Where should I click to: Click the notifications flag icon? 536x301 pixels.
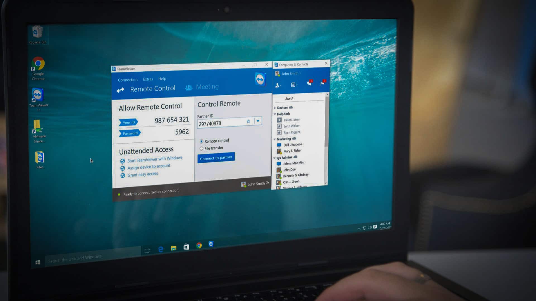(x=322, y=83)
